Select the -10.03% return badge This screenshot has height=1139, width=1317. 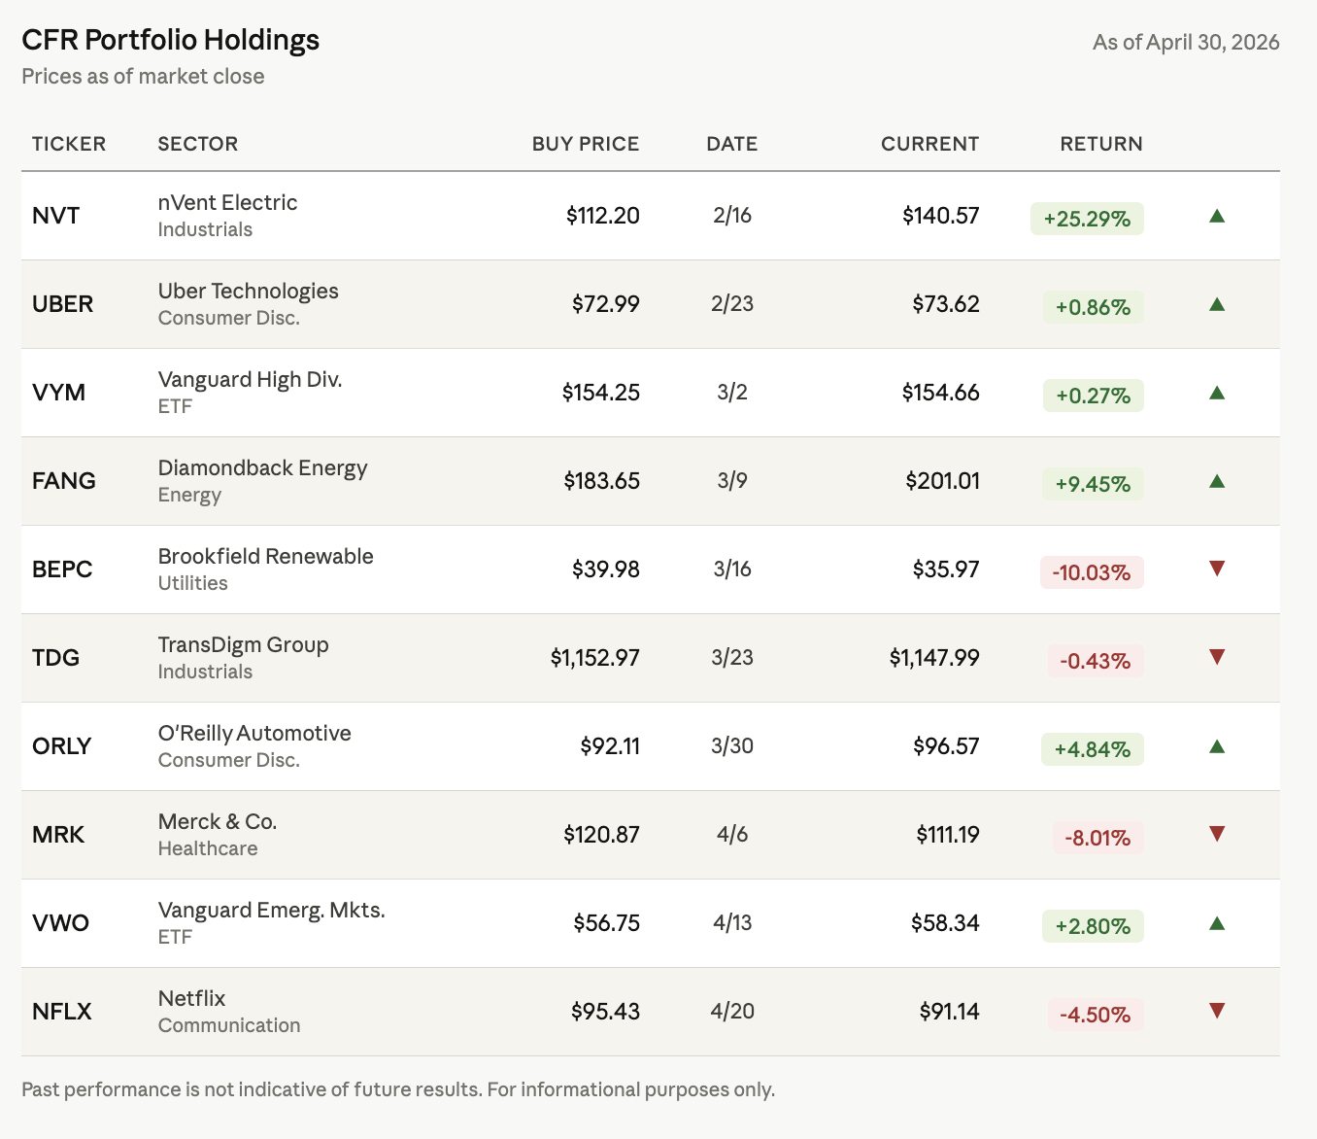1092,572
